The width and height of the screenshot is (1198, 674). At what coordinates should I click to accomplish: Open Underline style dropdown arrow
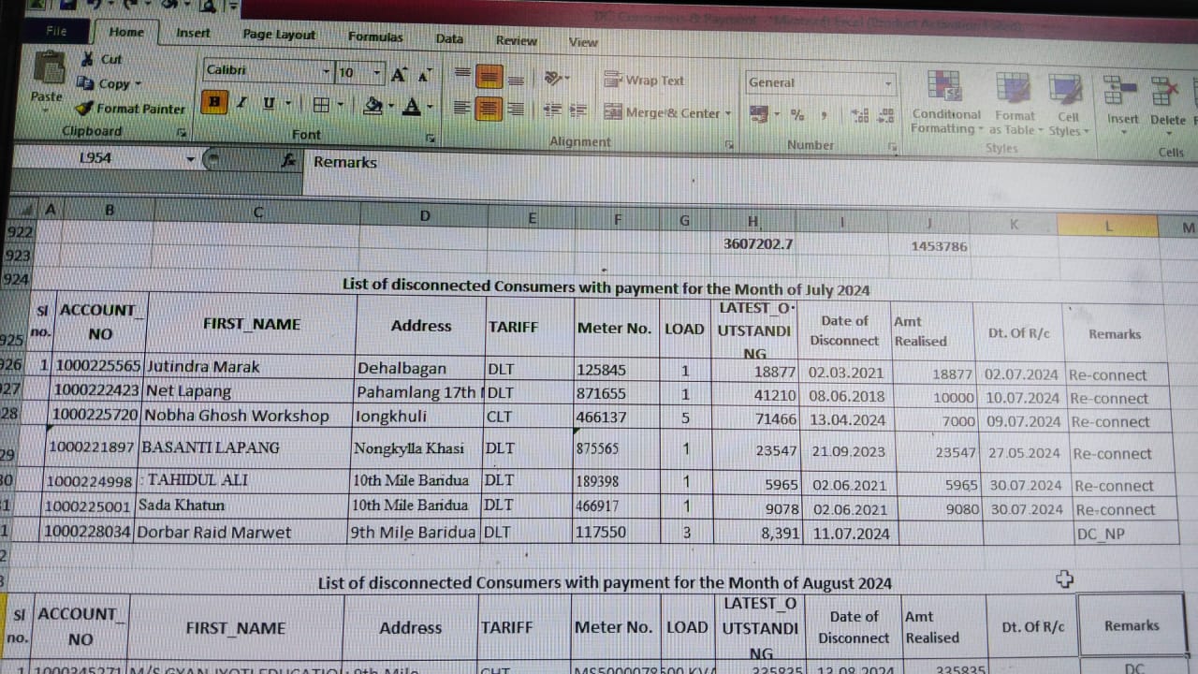pyautogui.click(x=287, y=104)
